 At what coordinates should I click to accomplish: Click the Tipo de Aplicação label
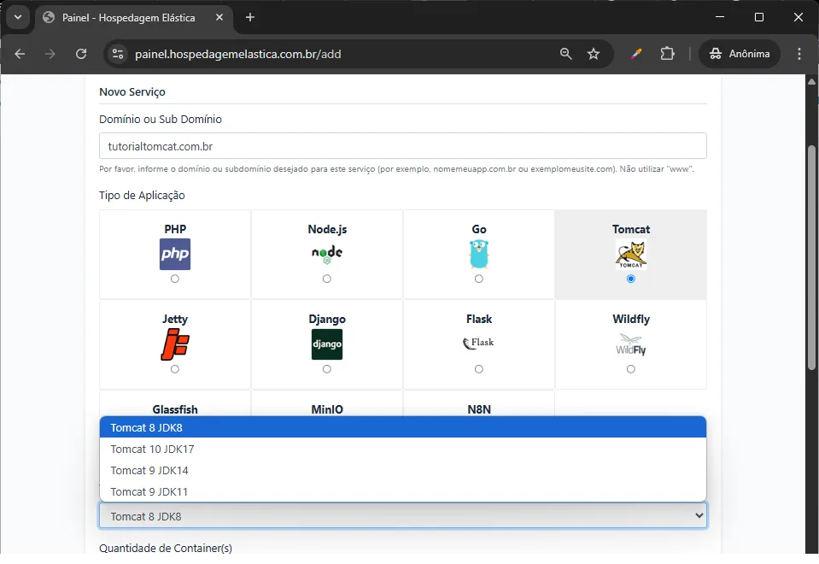142,195
